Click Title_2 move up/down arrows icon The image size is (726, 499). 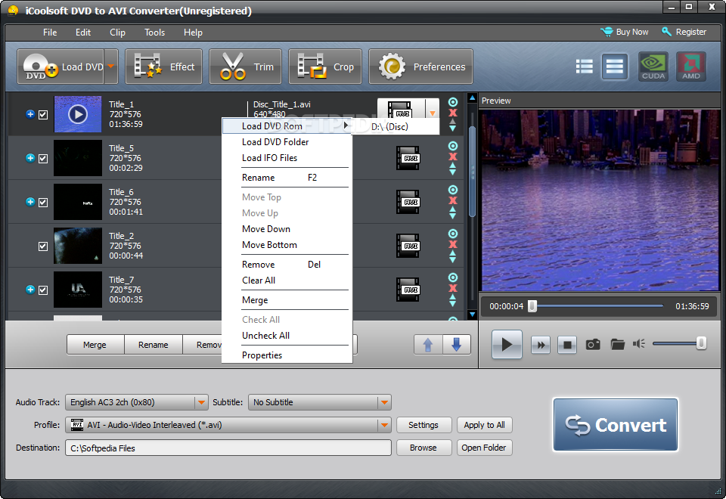point(453,256)
